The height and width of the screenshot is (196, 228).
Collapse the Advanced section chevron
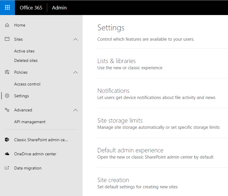(76, 110)
